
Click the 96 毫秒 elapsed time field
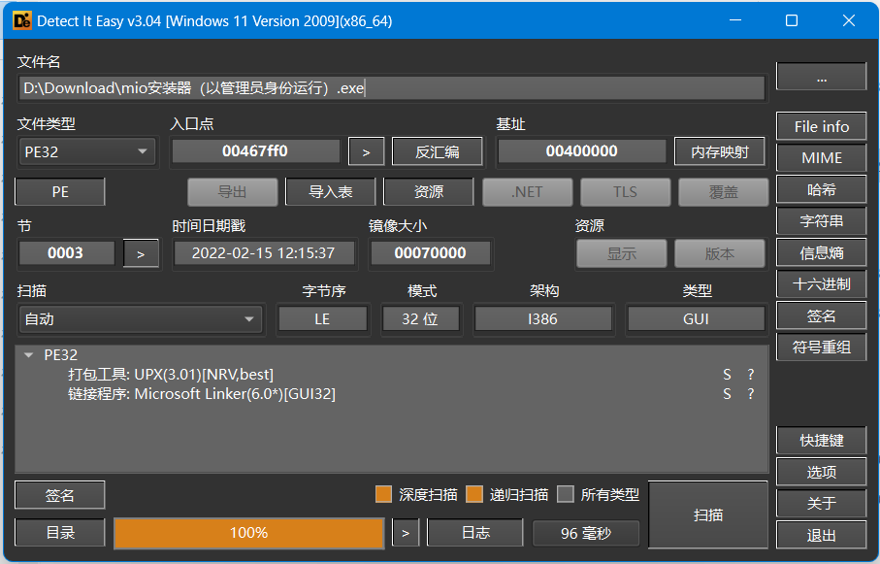point(586,533)
